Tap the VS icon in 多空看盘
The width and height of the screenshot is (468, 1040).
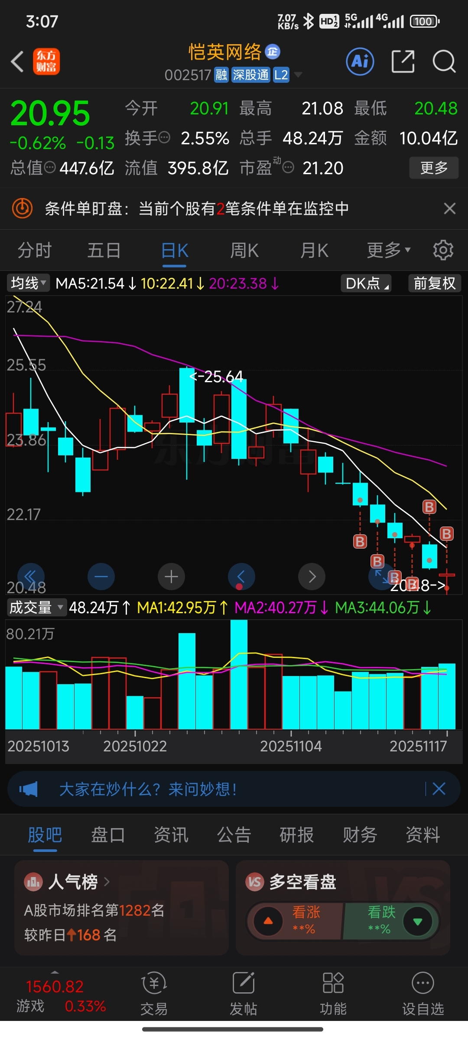[255, 881]
